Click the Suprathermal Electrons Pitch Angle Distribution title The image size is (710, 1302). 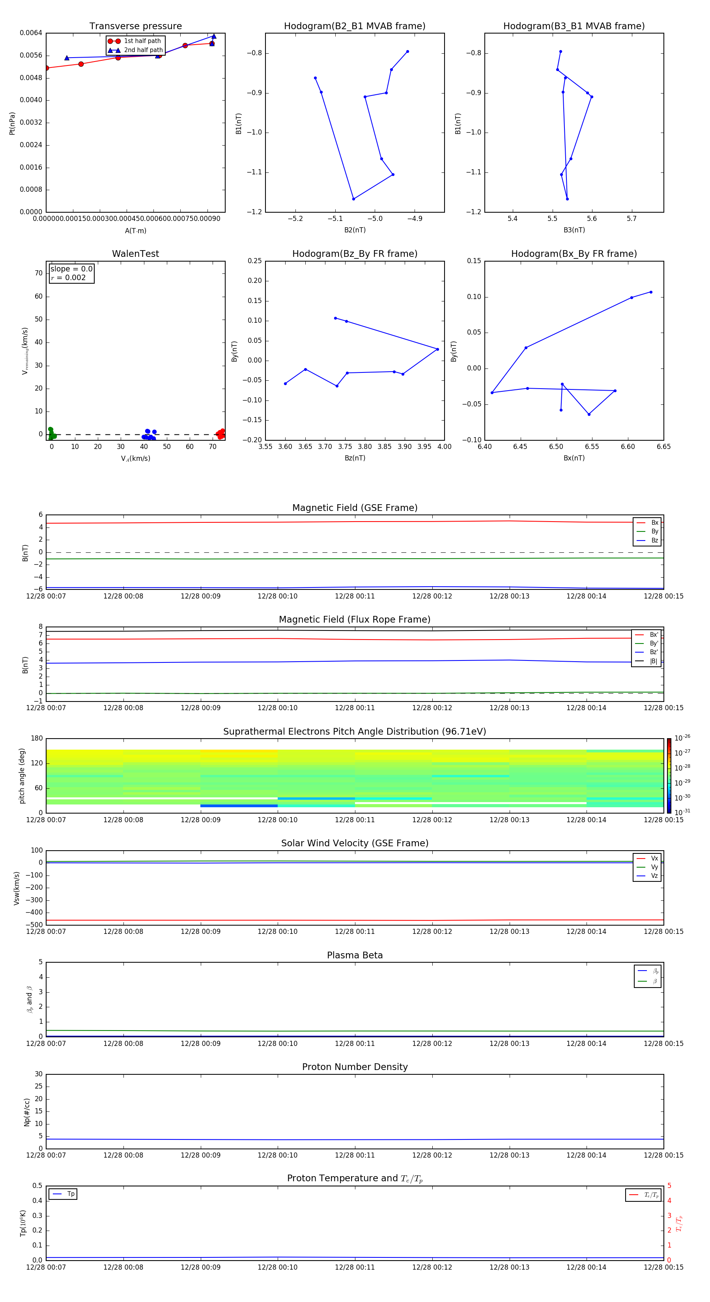(x=355, y=732)
